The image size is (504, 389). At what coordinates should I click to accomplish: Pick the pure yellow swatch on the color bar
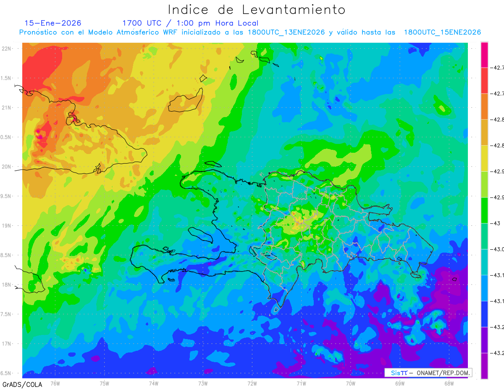[484, 158]
